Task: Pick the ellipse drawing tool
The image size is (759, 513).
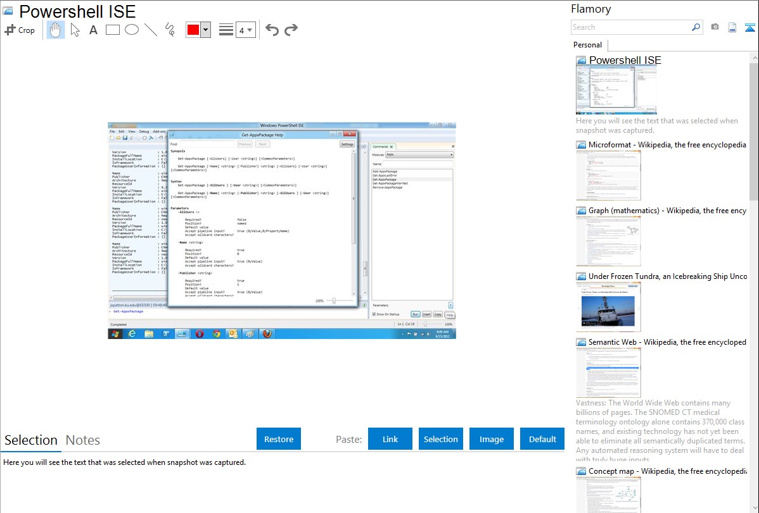Action: click(132, 30)
